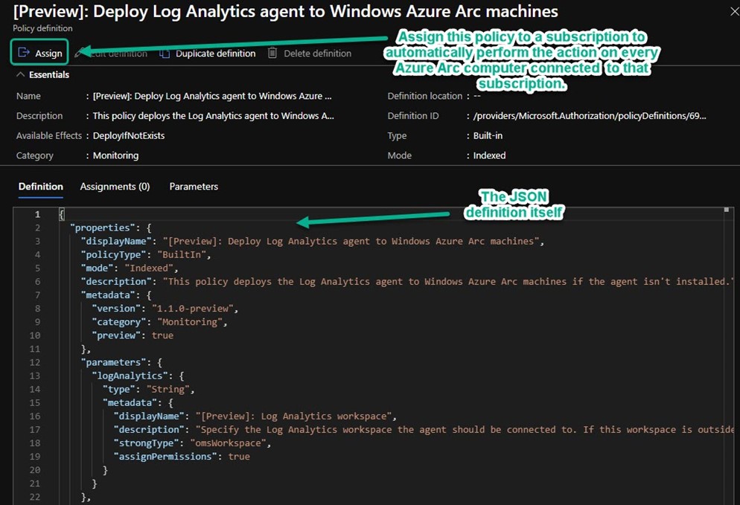This screenshot has height=505, width=740.
Task: Switch to the Definition tab
Action: (41, 187)
